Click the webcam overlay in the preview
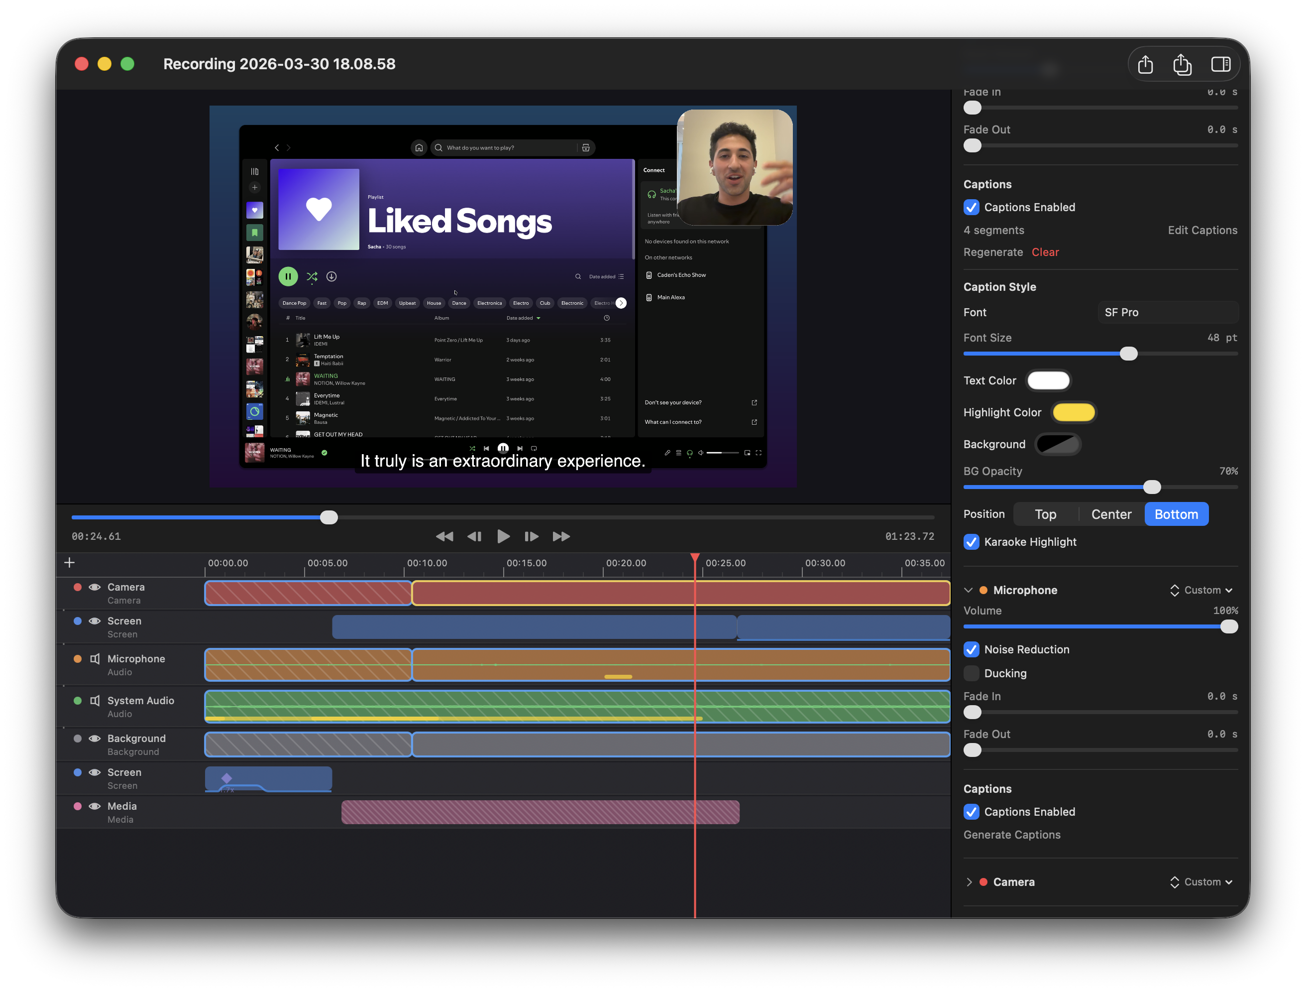 [735, 167]
